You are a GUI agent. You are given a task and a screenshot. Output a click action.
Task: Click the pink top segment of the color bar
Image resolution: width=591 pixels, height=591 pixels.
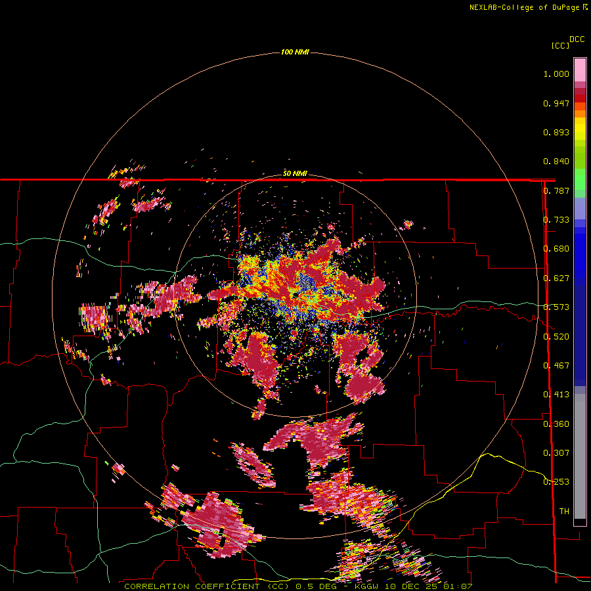(580, 70)
